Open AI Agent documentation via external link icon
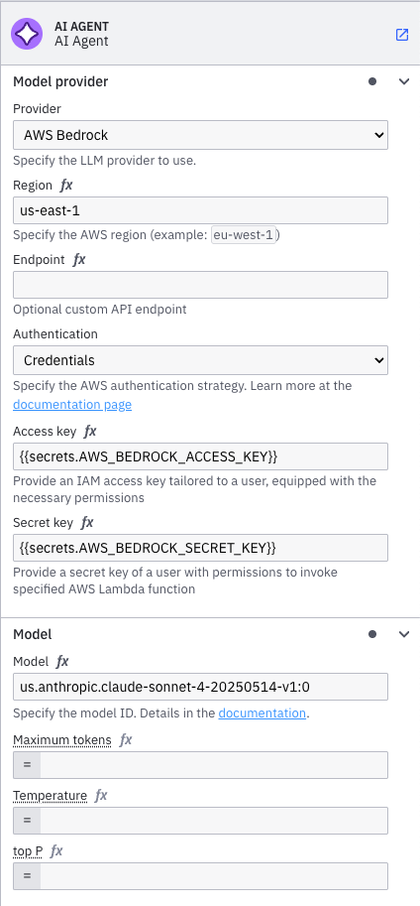 tap(401, 34)
